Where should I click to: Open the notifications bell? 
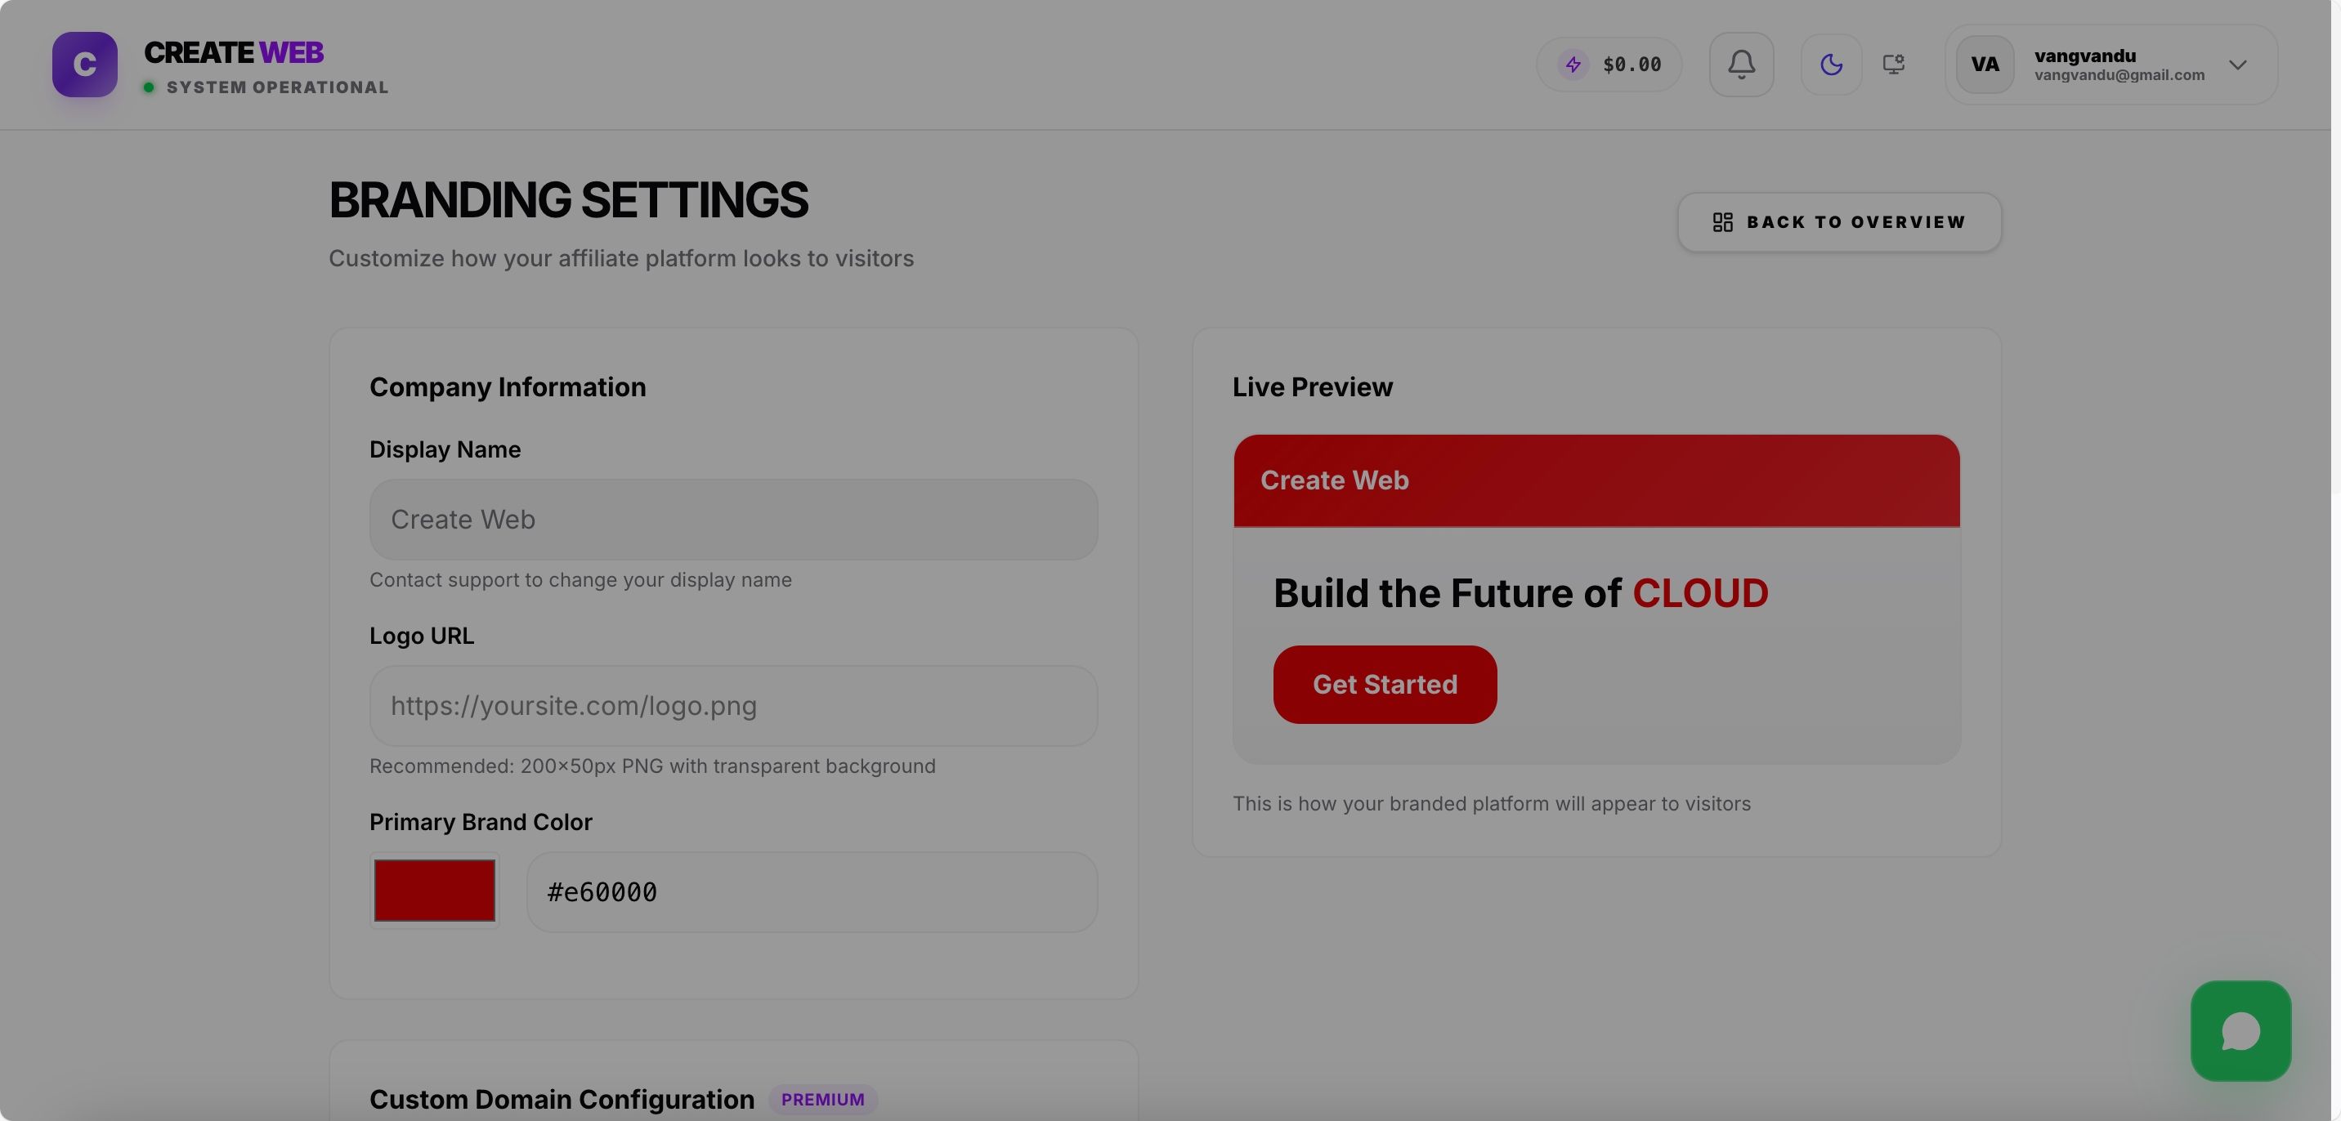[1741, 65]
